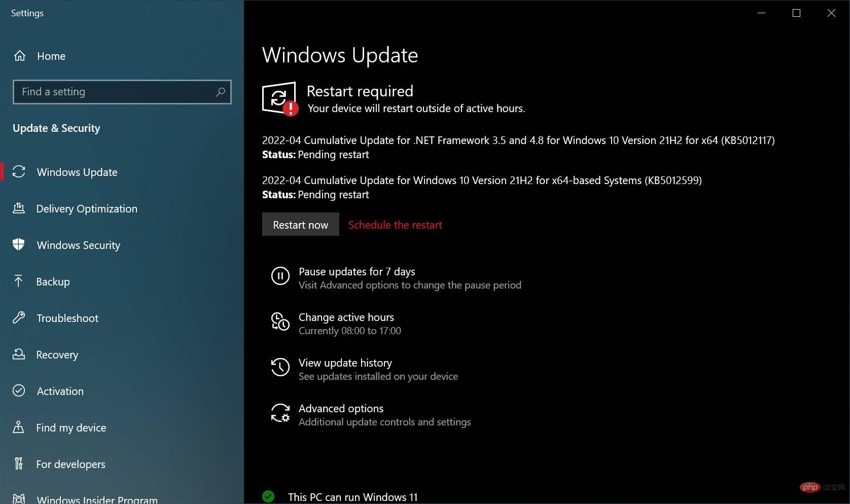Click the Find a setting search box
This screenshot has height=504, width=850.
(122, 92)
